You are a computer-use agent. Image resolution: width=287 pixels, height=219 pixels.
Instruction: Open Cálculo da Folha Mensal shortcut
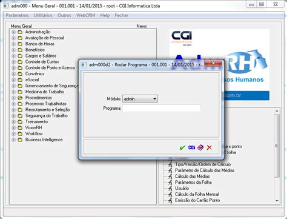coord(197,194)
